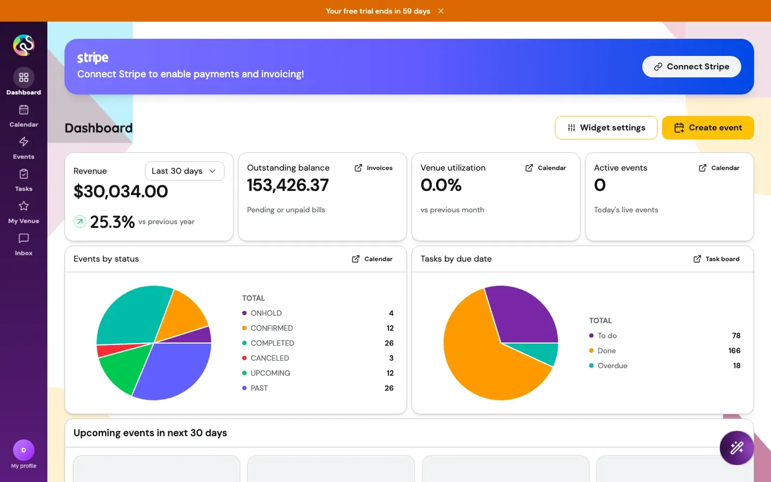Open Calendar link in Active events card
Screen dimensions: 771x482
(719, 168)
